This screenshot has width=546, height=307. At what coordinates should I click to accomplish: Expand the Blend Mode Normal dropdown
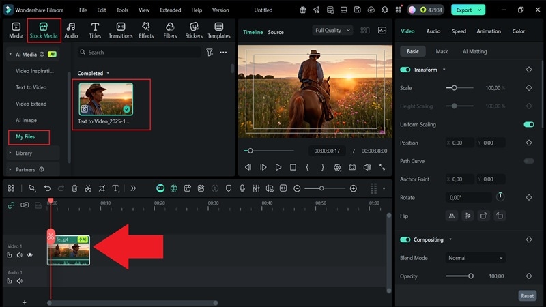tap(476, 258)
